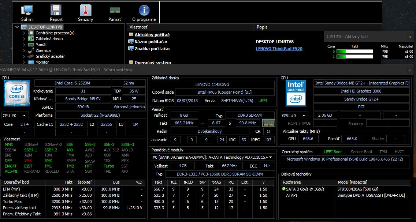Viewport: 416px width, 222px height.
Task: Open the LENOVO ThinkPad E520 link
Action: (x=279, y=49)
